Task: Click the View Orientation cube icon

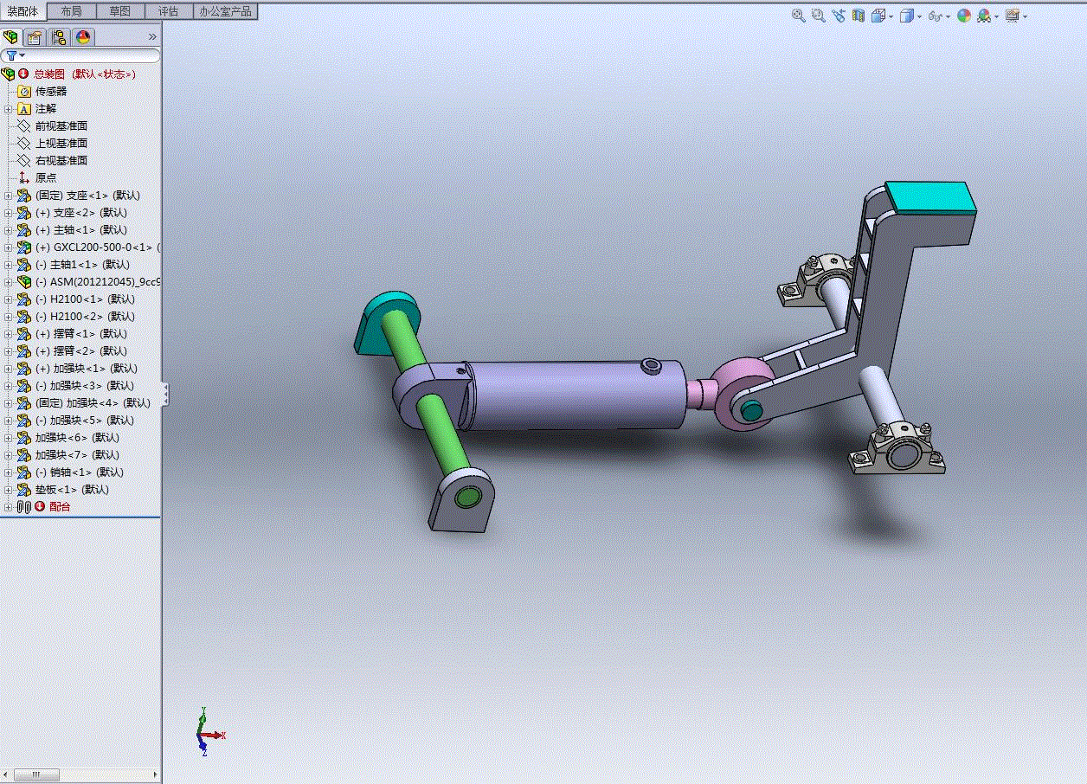Action: click(878, 16)
